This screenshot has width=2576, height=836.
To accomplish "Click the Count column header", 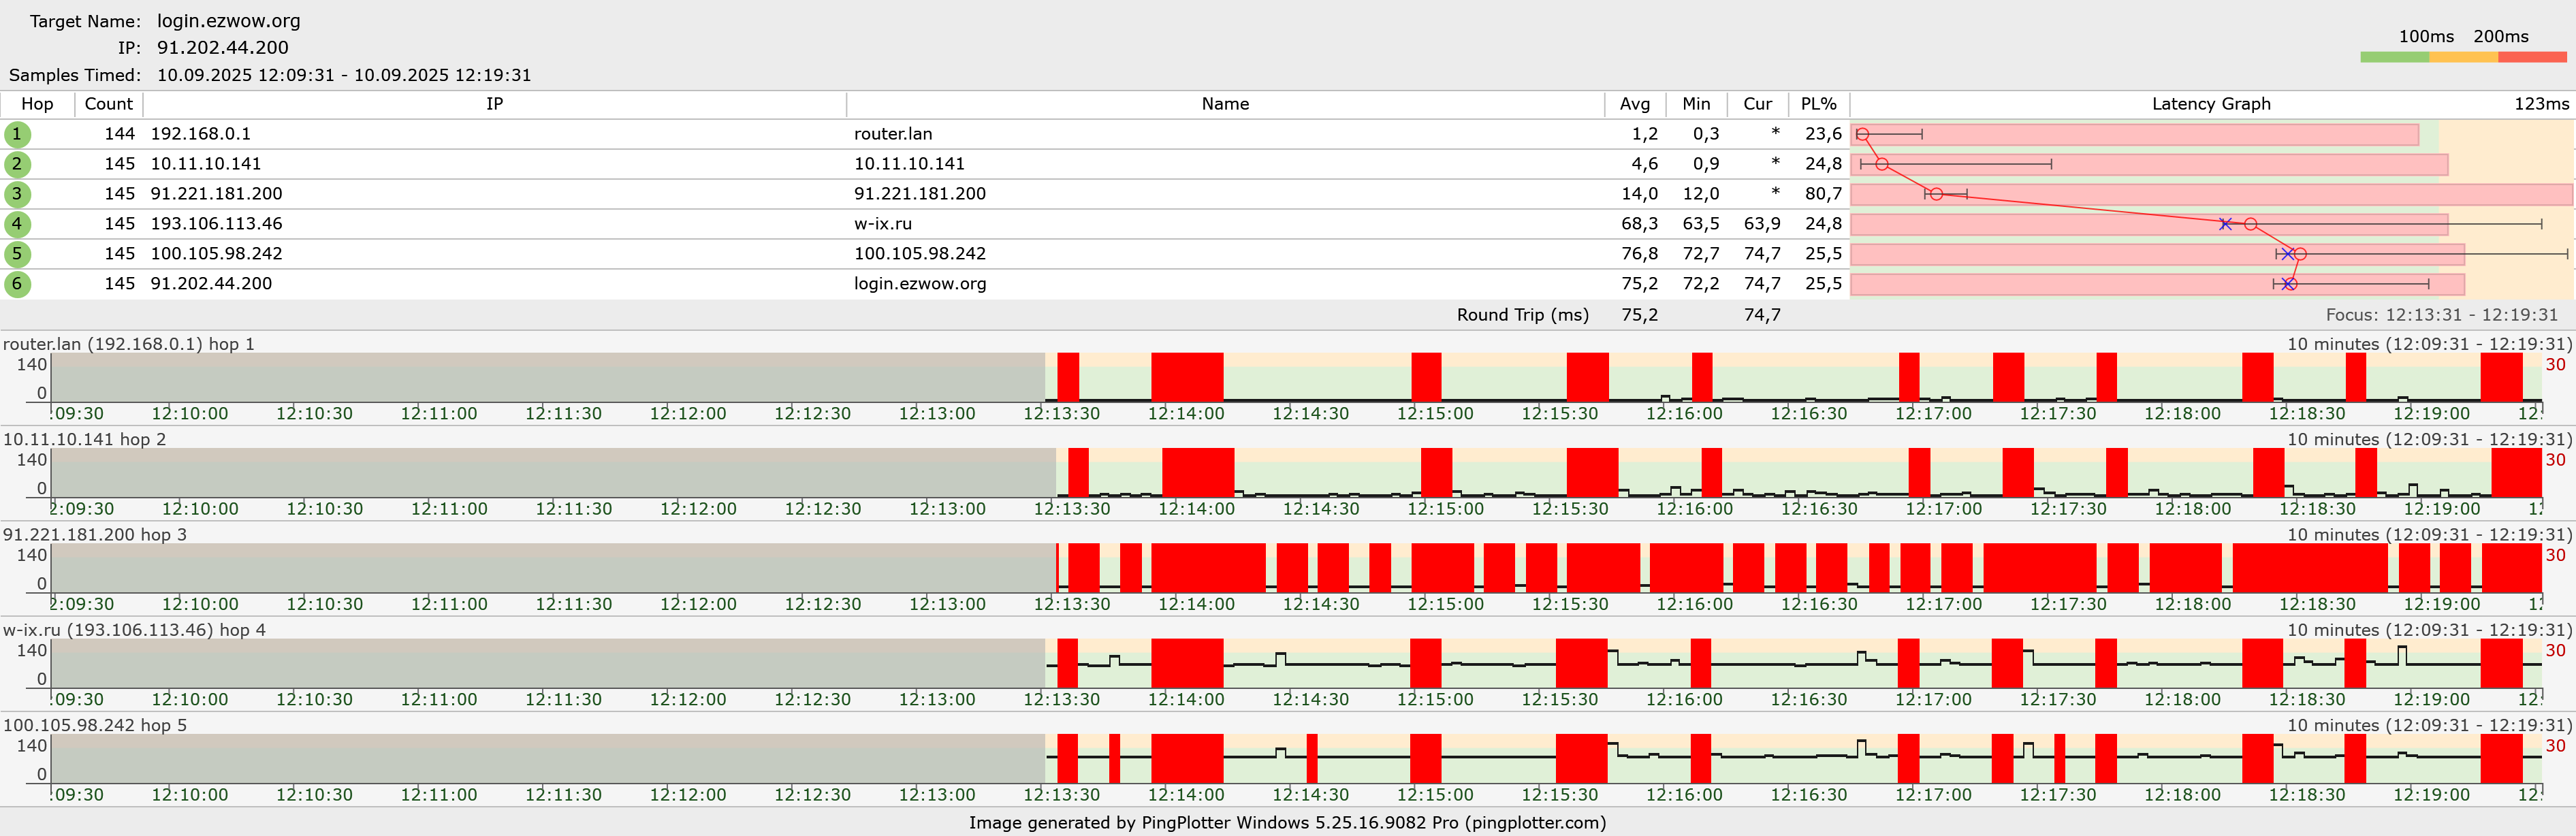I will coord(108,104).
